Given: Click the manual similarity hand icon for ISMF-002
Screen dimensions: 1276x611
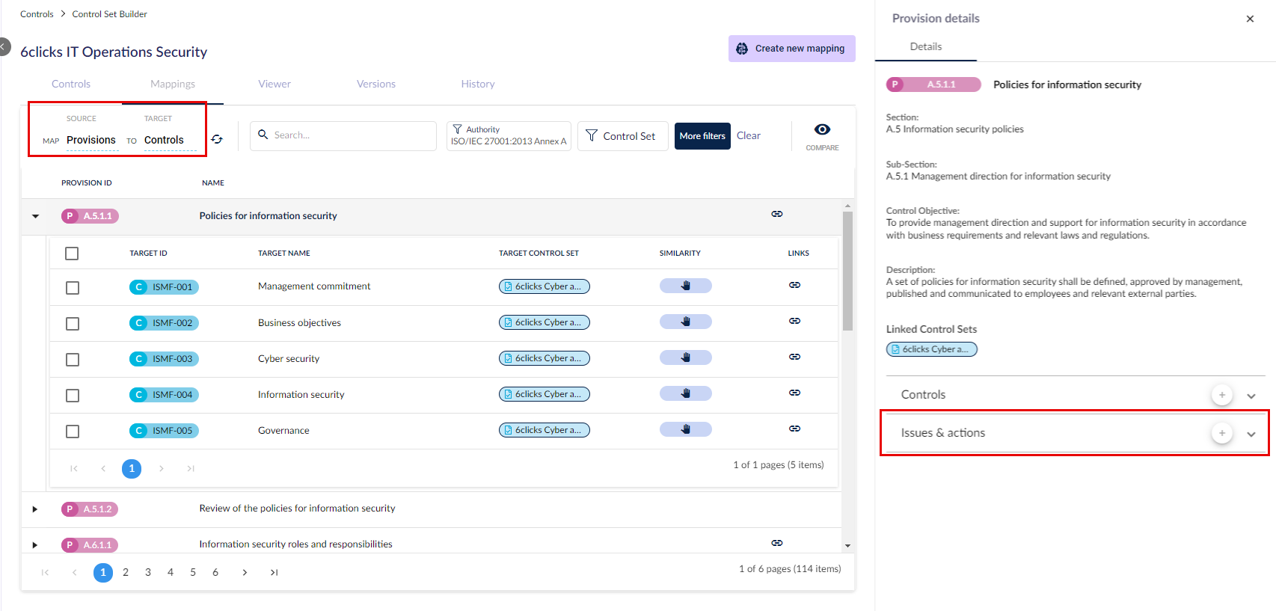Looking at the screenshot, I should coord(686,322).
